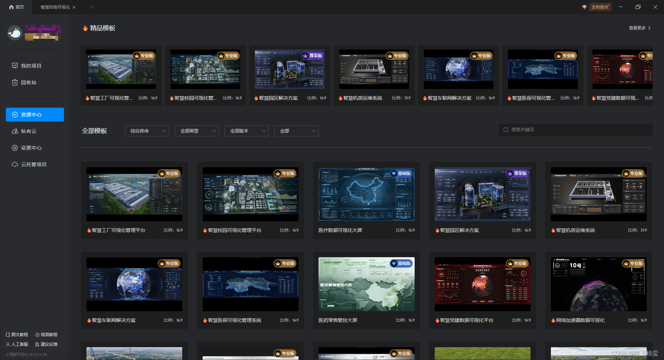The height and width of the screenshot is (360, 664).
Task: Open 智慧机房运维系统 card in all templates
Action: tap(599, 200)
